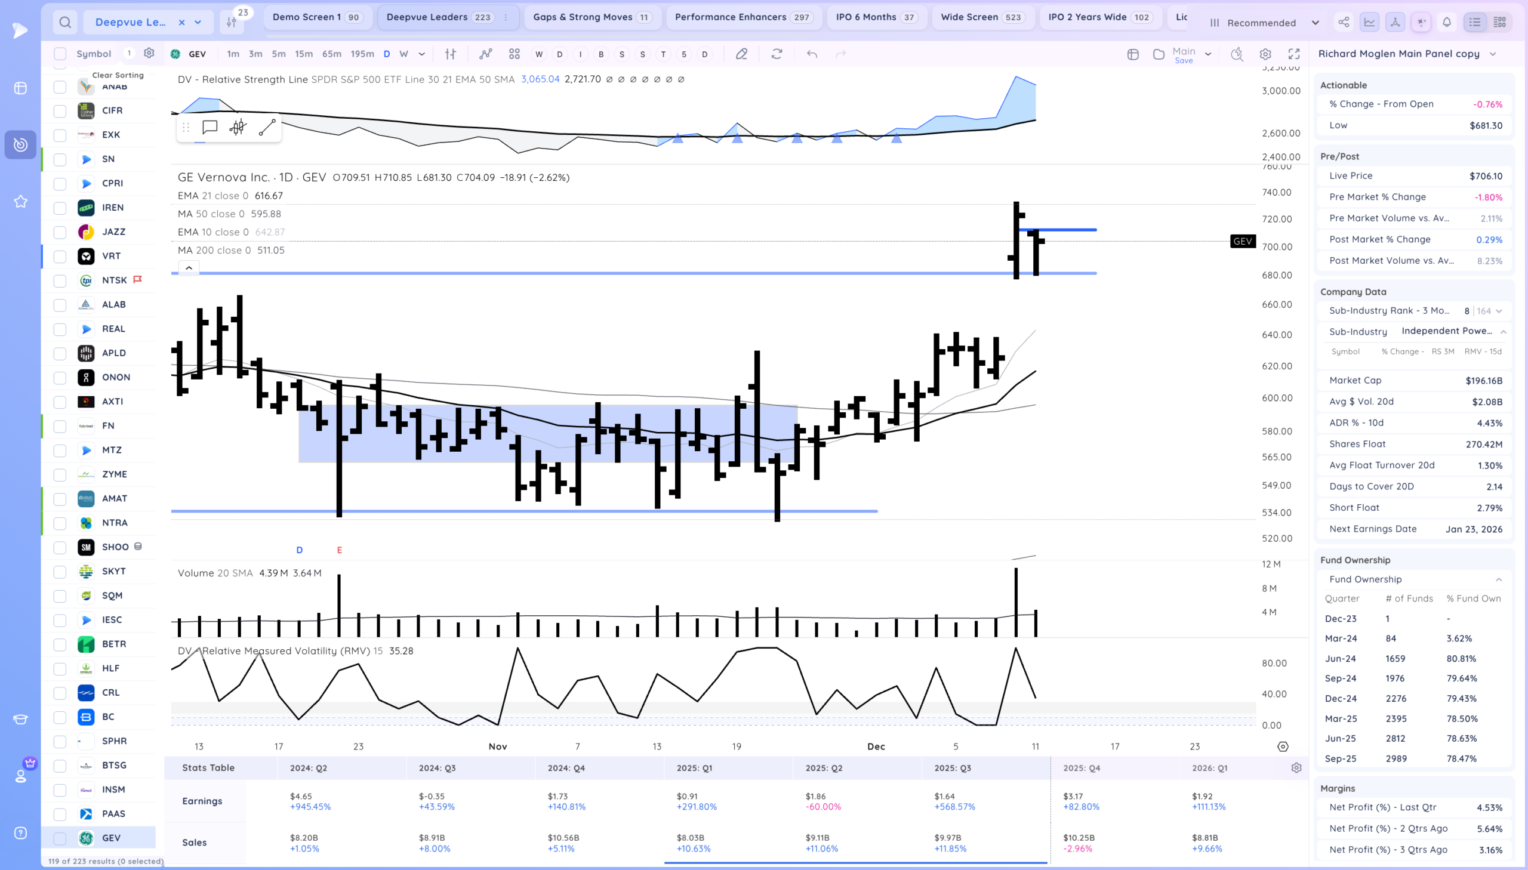Screen dimensions: 1528x870
Task: Select the trend line drawing tool
Action: point(267,127)
